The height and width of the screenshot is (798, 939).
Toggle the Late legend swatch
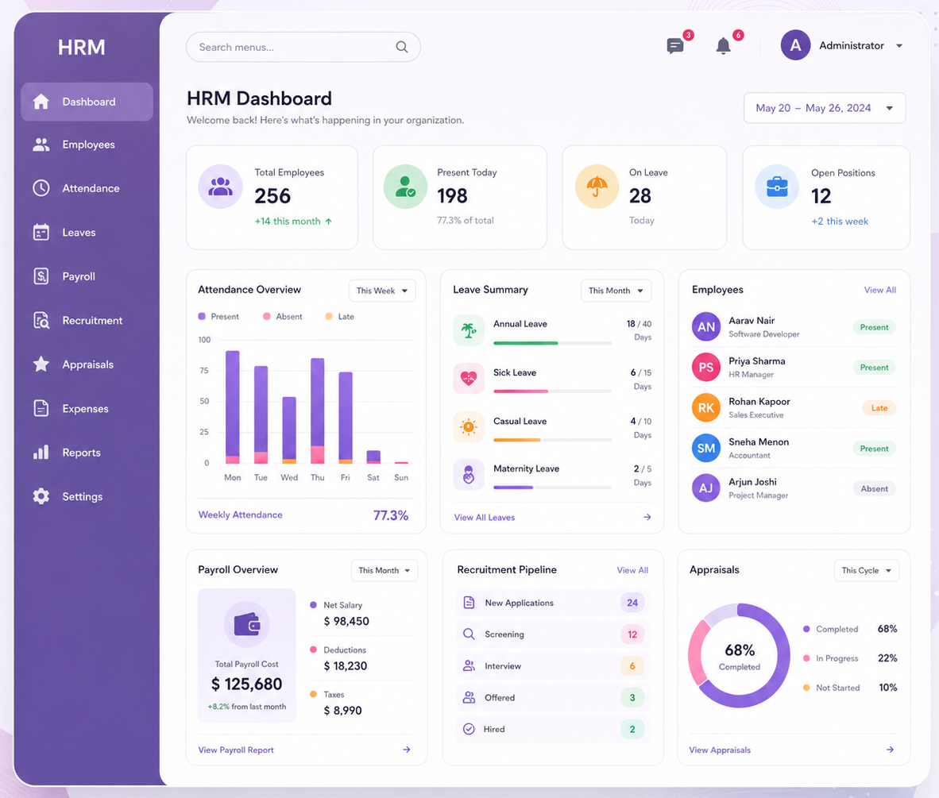(x=329, y=316)
